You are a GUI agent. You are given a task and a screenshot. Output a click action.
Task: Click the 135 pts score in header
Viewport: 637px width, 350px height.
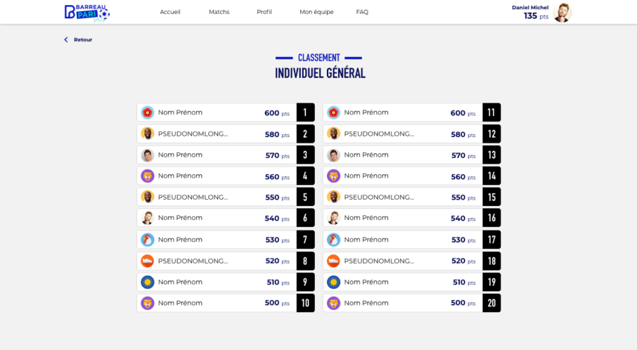click(x=536, y=16)
